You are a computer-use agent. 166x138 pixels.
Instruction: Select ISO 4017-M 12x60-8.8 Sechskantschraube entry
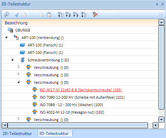81,90
